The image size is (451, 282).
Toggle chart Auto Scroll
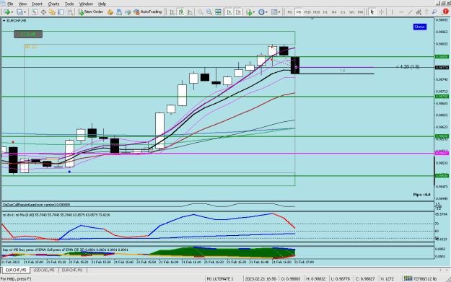coord(229,12)
